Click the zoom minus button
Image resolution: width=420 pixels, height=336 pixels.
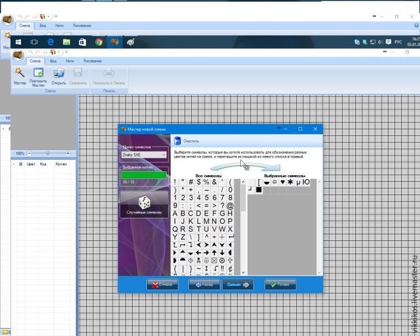(29, 153)
